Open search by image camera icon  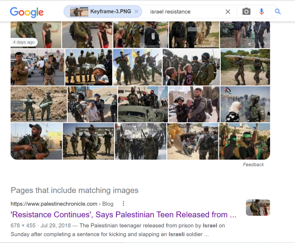(246, 12)
